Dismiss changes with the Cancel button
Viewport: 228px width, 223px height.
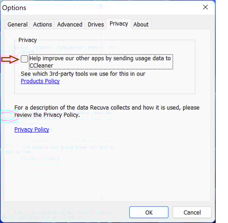coord(192,212)
